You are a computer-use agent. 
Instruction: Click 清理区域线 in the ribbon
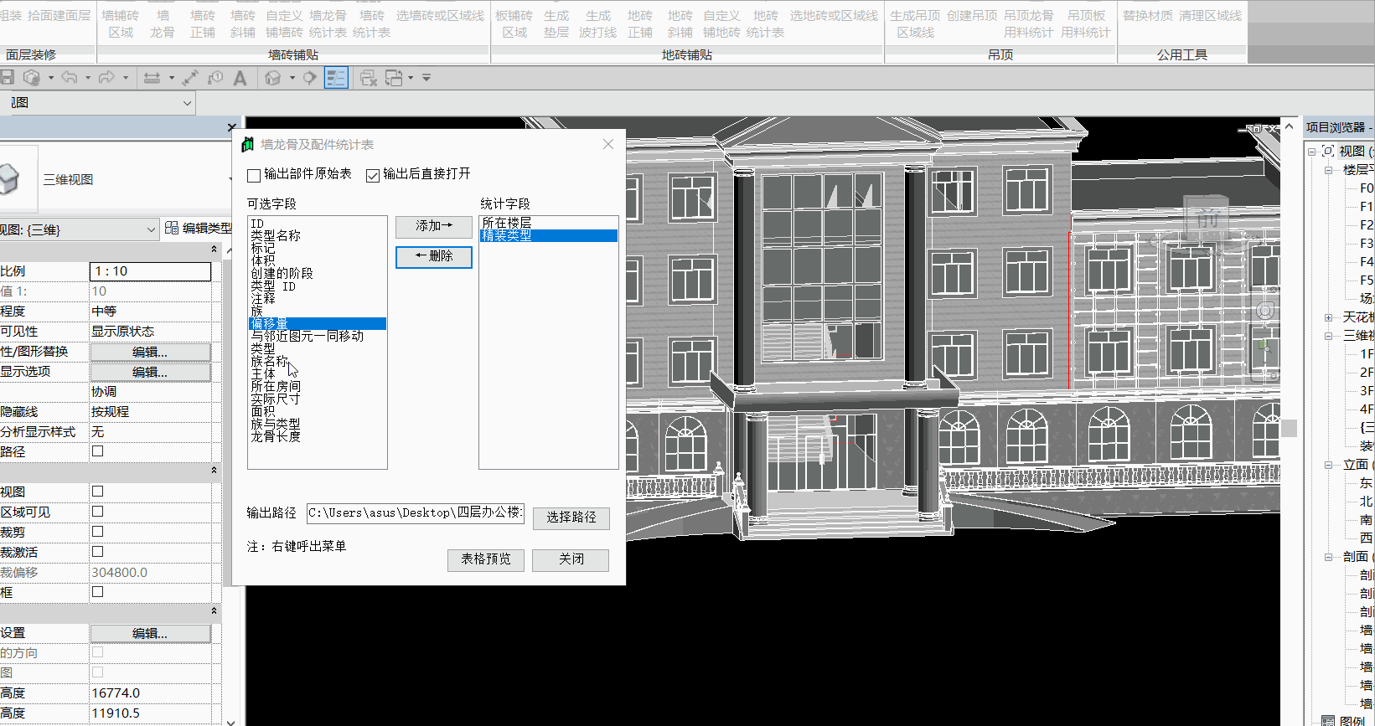[1210, 16]
